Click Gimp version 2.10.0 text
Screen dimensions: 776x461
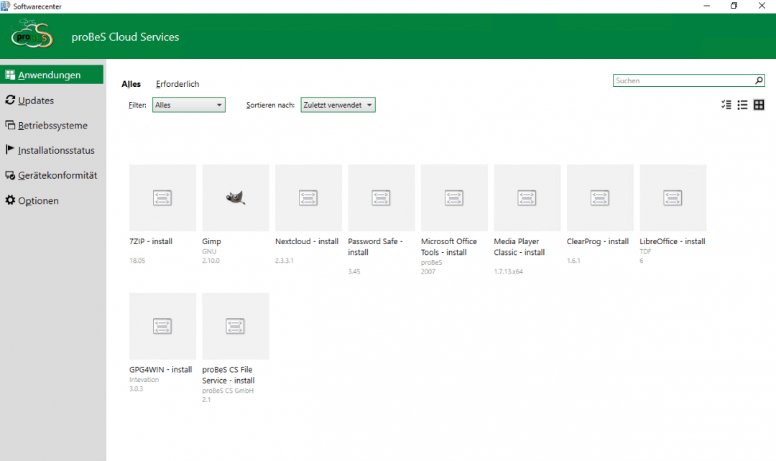[x=211, y=261]
